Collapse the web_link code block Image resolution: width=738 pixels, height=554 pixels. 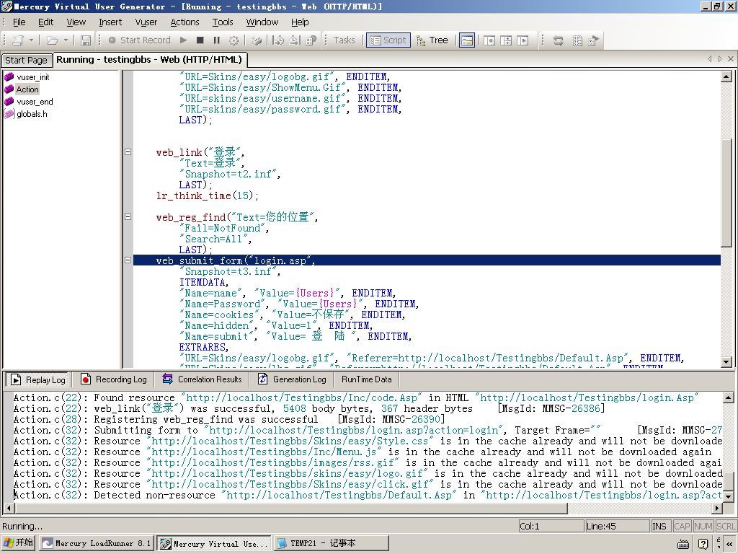[128, 152]
